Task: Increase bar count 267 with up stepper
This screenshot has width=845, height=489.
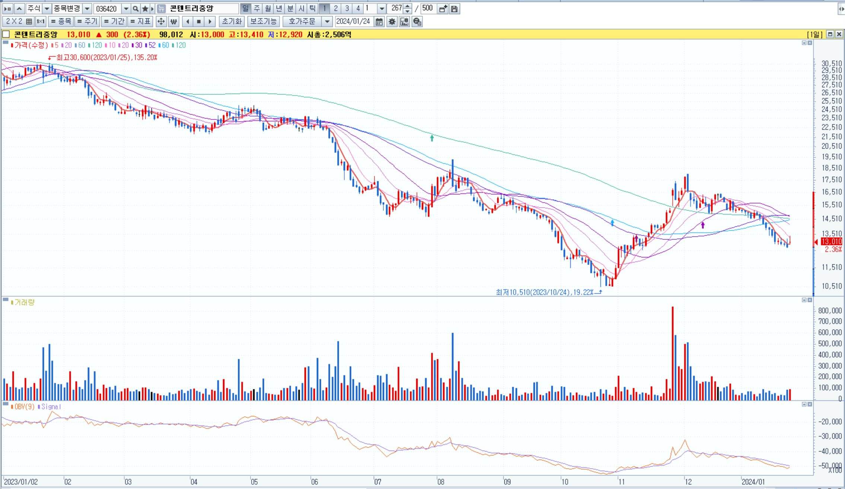Action: point(408,6)
